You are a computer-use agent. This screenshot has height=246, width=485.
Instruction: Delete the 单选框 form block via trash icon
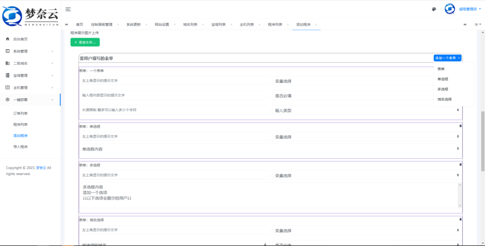pyautogui.click(x=460, y=126)
